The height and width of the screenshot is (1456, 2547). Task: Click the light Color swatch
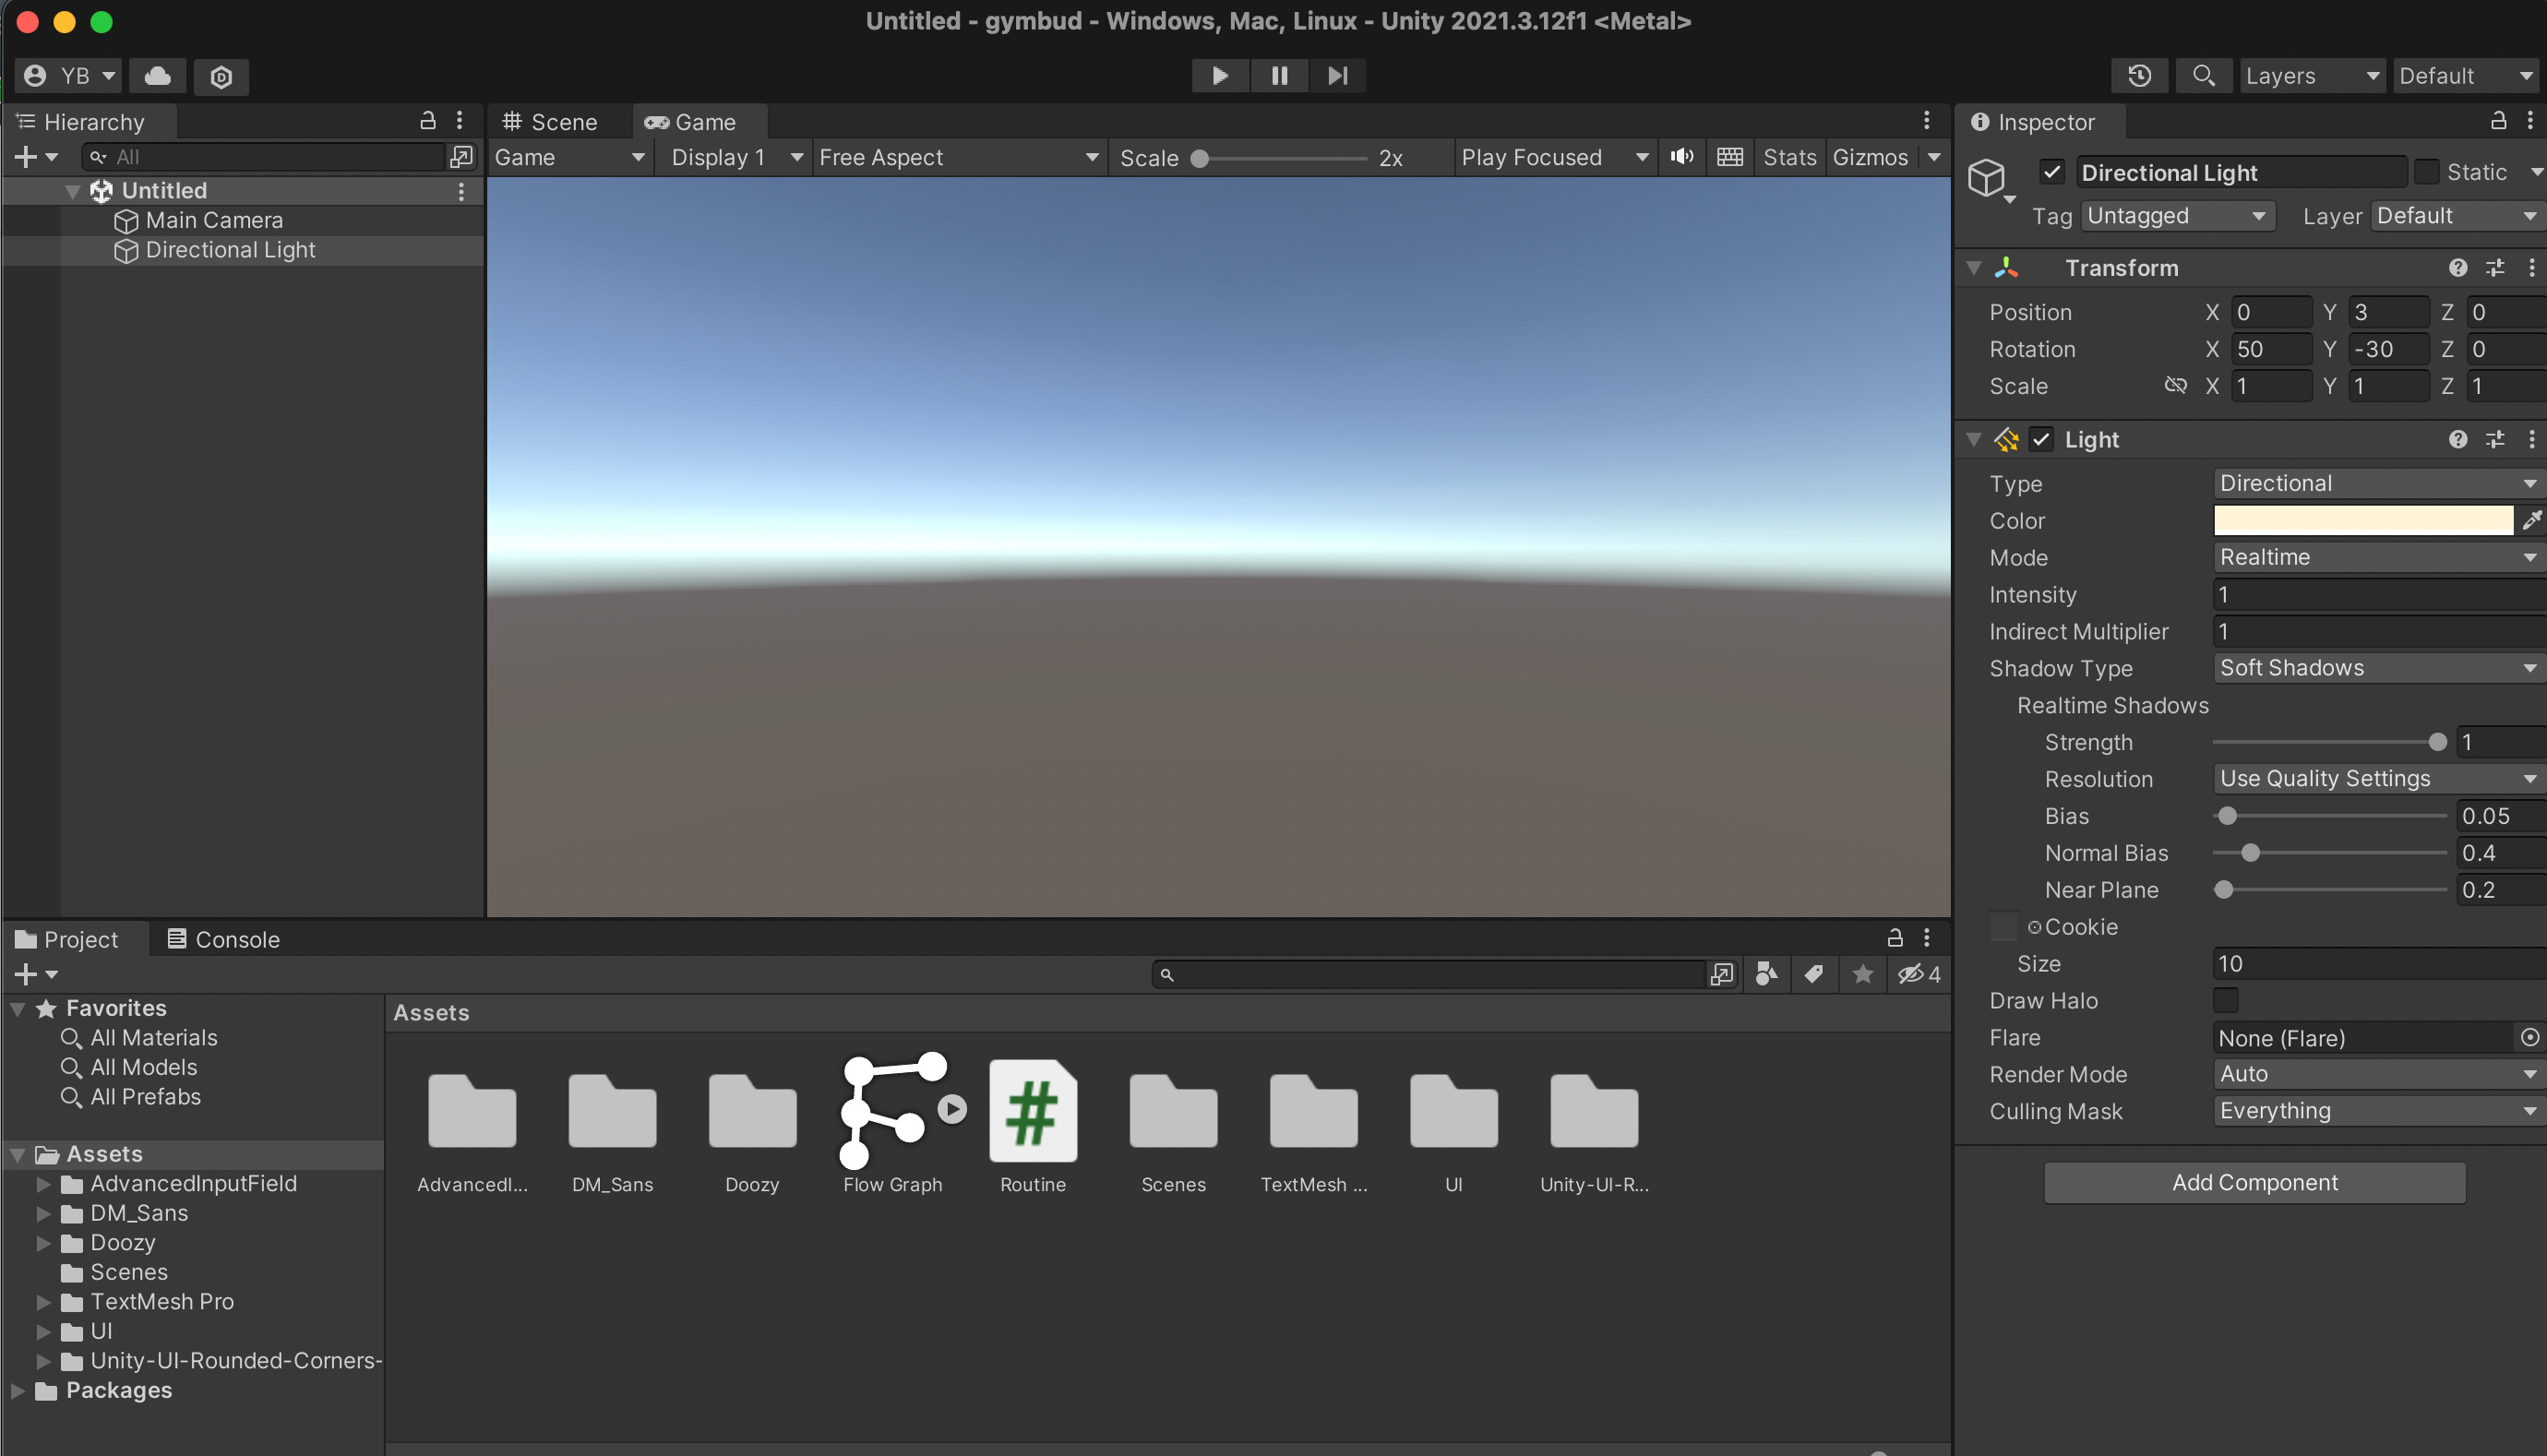click(2362, 521)
